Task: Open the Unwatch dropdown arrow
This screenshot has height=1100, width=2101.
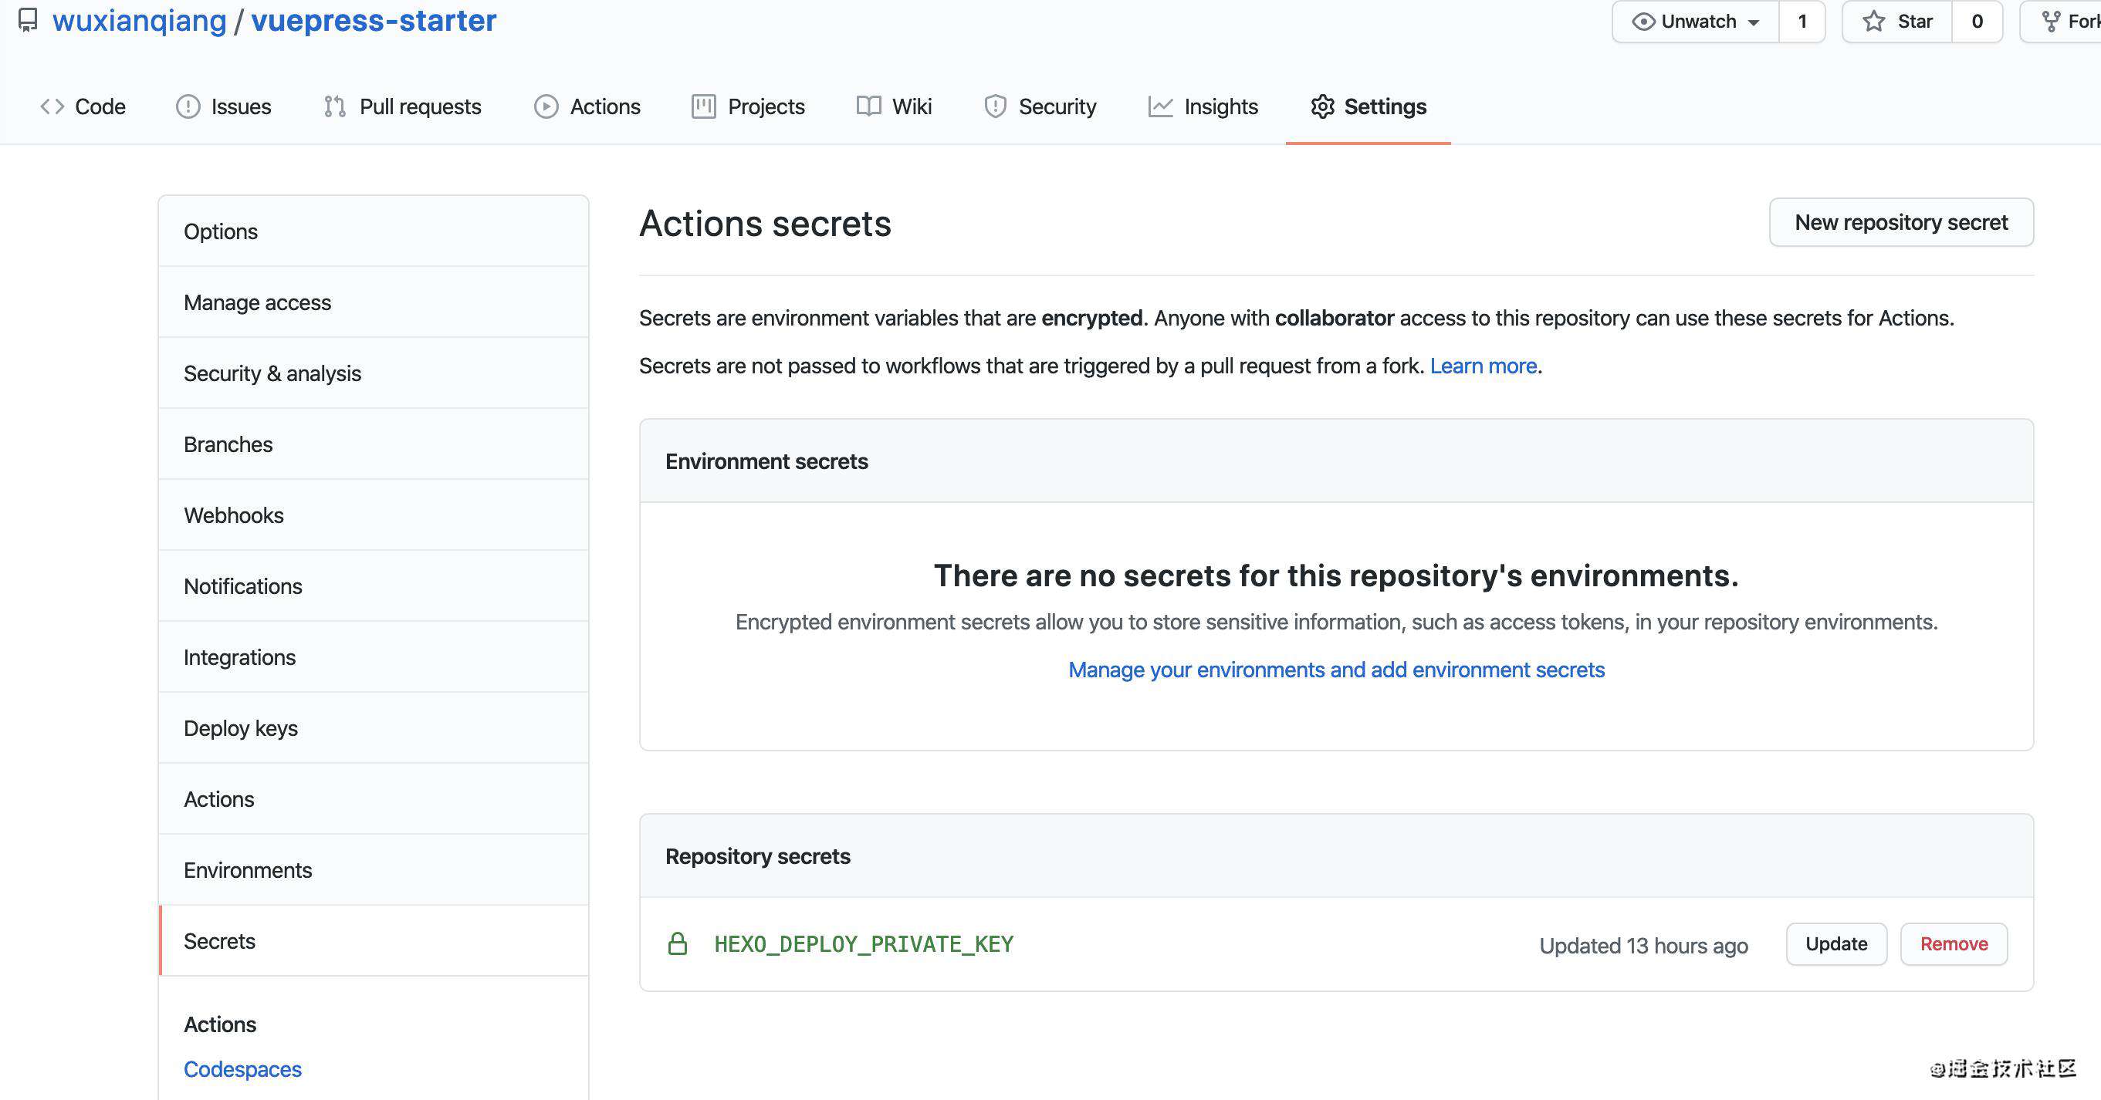Action: click(1753, 23)
